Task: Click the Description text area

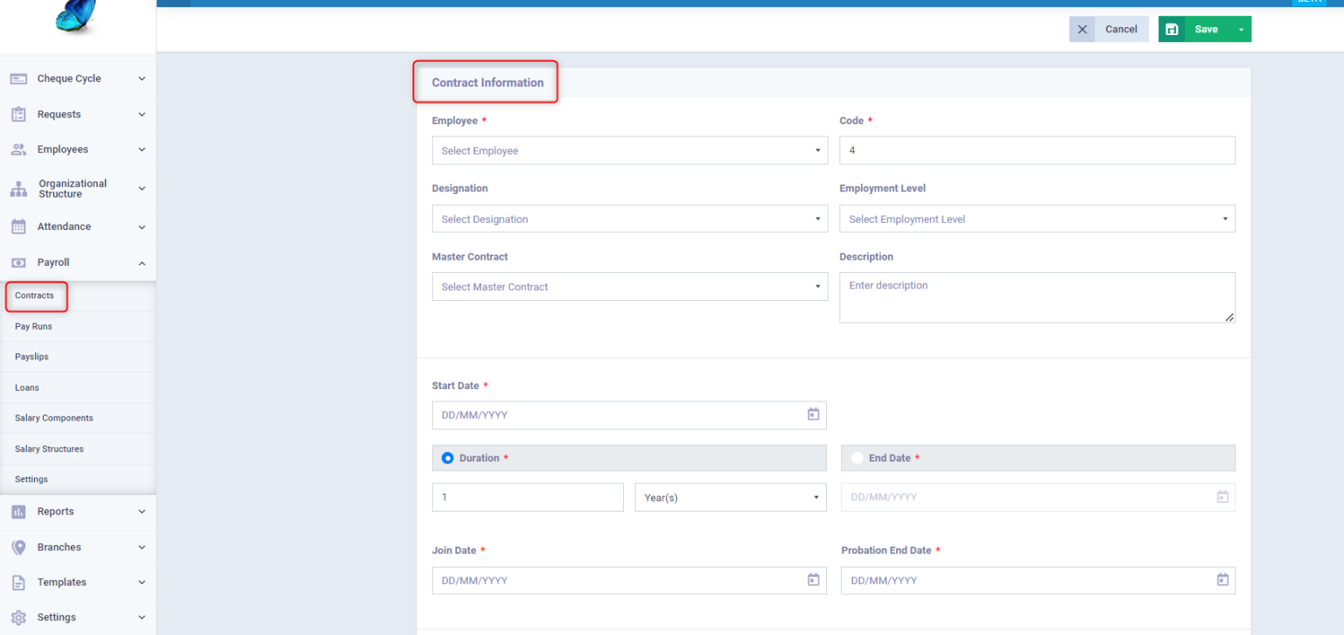Action: [1037, 297]
